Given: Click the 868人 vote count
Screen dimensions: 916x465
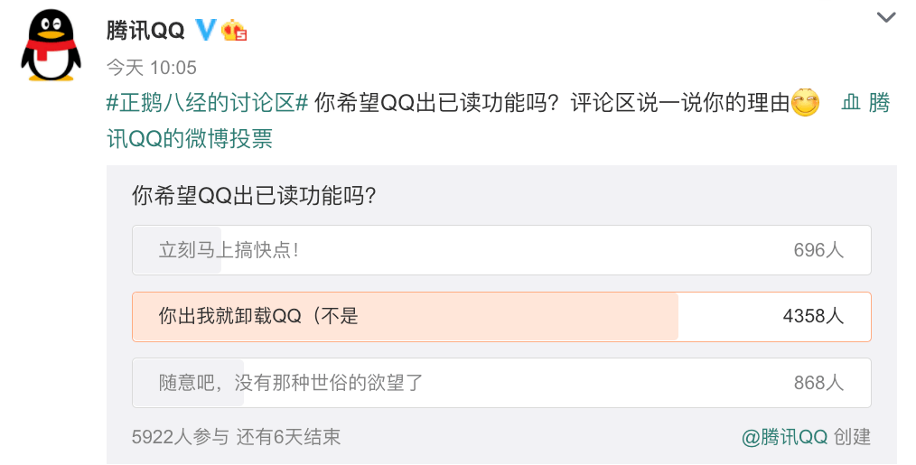Looking at the screenshot, I should tap(818, 383).
